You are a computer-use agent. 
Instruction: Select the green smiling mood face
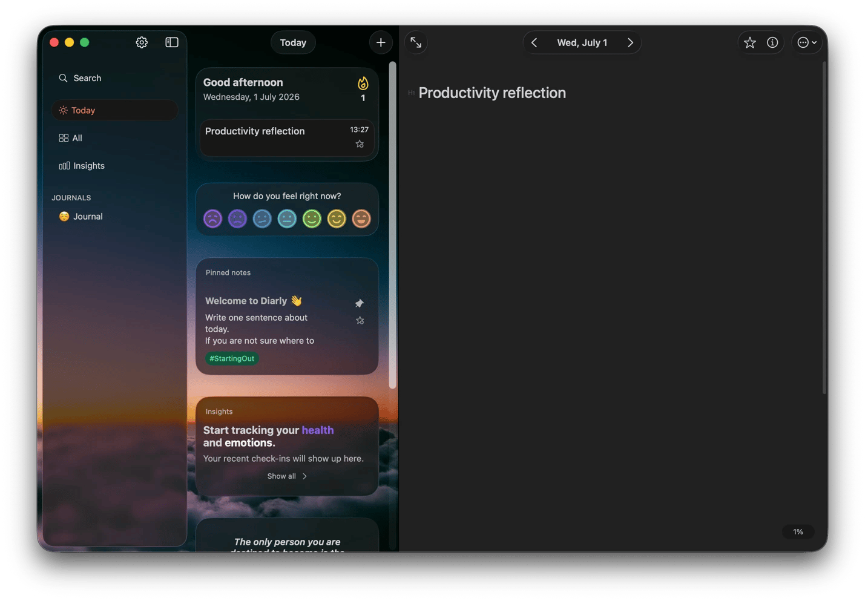(312, 218)
